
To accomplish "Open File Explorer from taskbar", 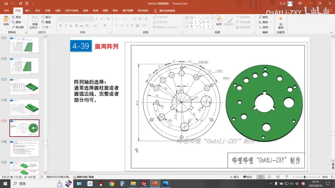I will click(x=133, y=184).
